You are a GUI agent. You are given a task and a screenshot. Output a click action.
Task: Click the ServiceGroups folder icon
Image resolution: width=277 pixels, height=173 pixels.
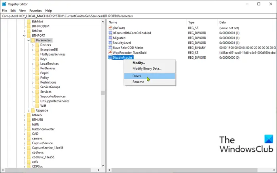(x=37, y=87)
